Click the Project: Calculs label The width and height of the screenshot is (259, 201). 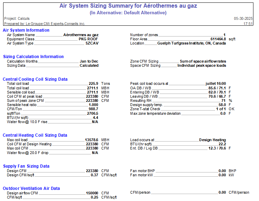pyautogui.click(x=17, y=18)
